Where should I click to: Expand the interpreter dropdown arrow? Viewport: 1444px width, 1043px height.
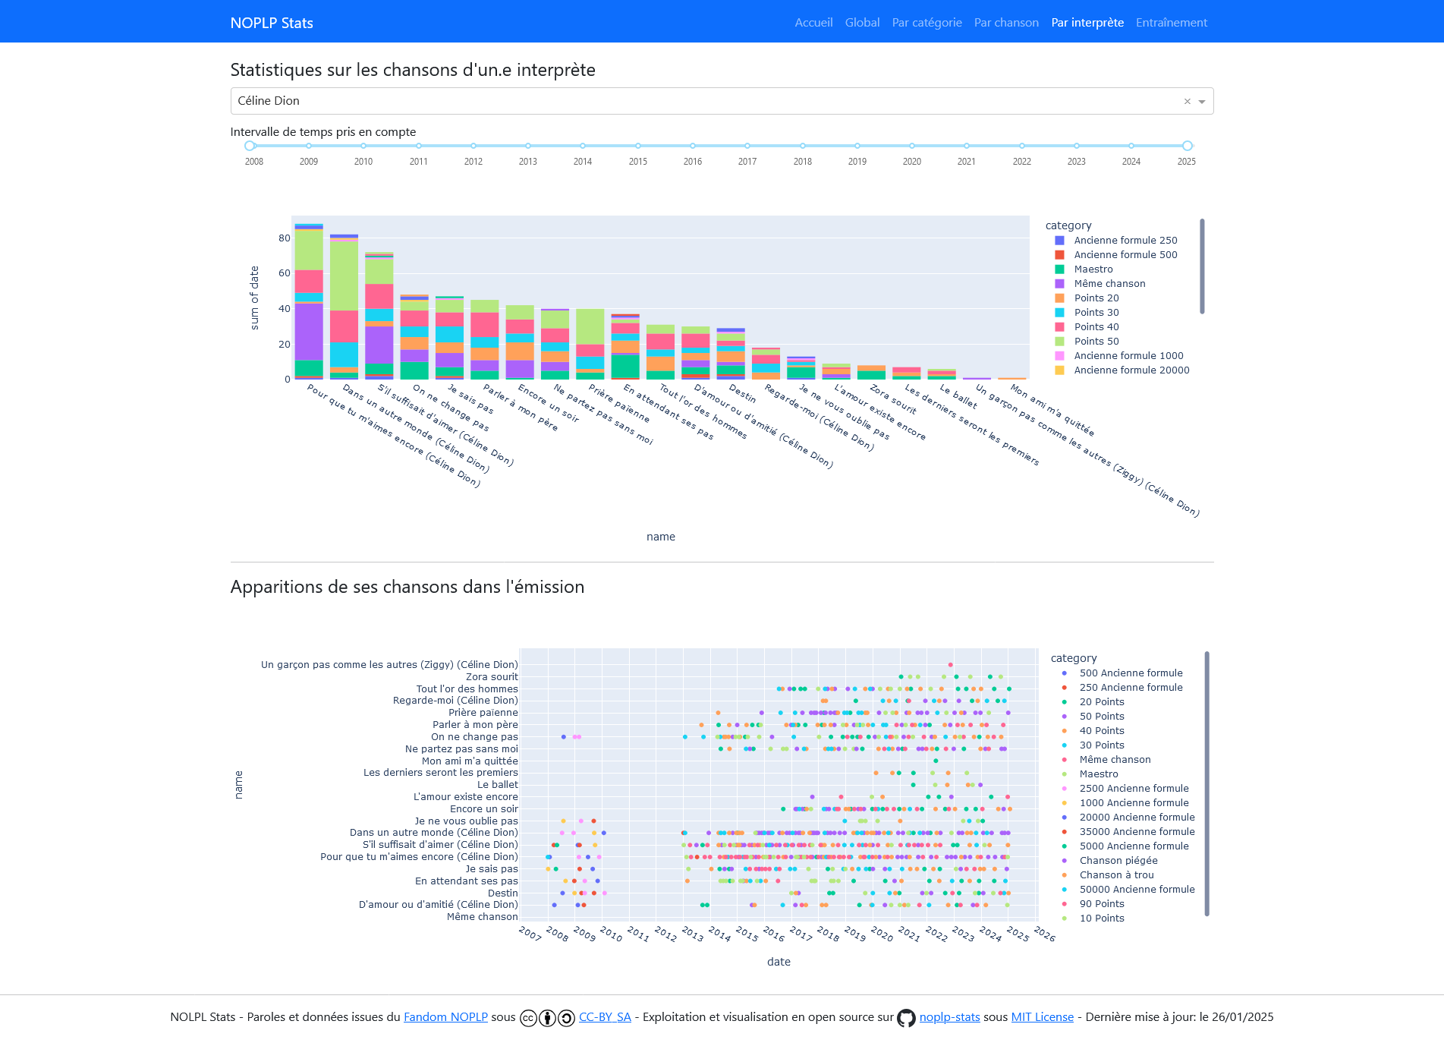(1202, 102)
